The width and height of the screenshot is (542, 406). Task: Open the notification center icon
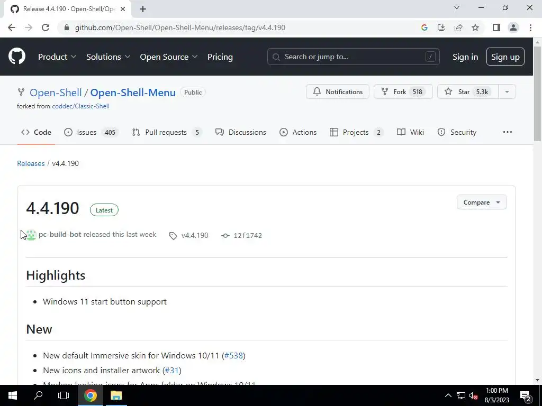pyautogui.click(x=526, y=396)
